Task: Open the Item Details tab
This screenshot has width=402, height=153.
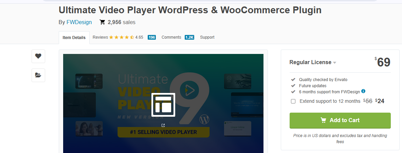Action: tap(74, 38)
